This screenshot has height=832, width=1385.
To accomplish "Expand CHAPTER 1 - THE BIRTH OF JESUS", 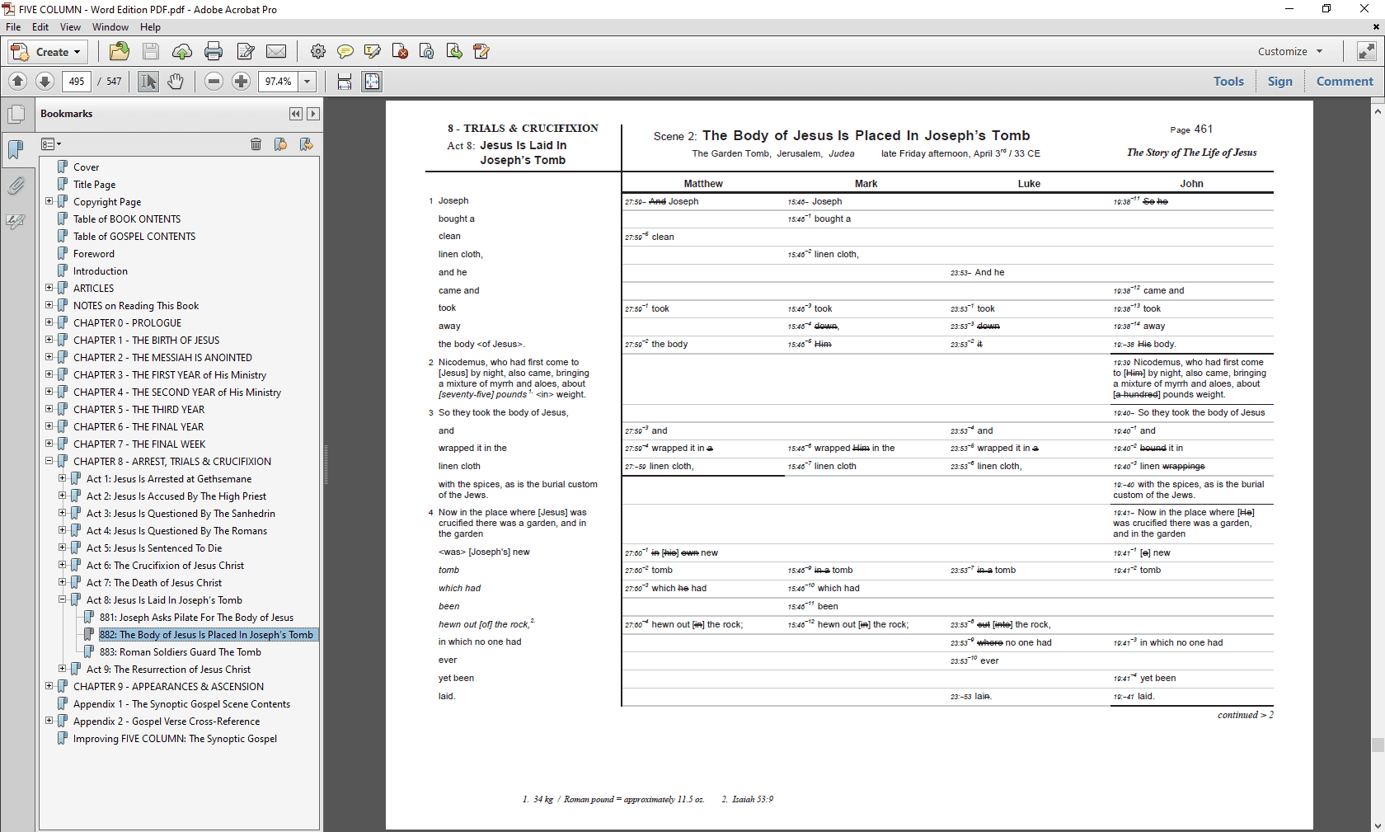I will coord(49,340).
